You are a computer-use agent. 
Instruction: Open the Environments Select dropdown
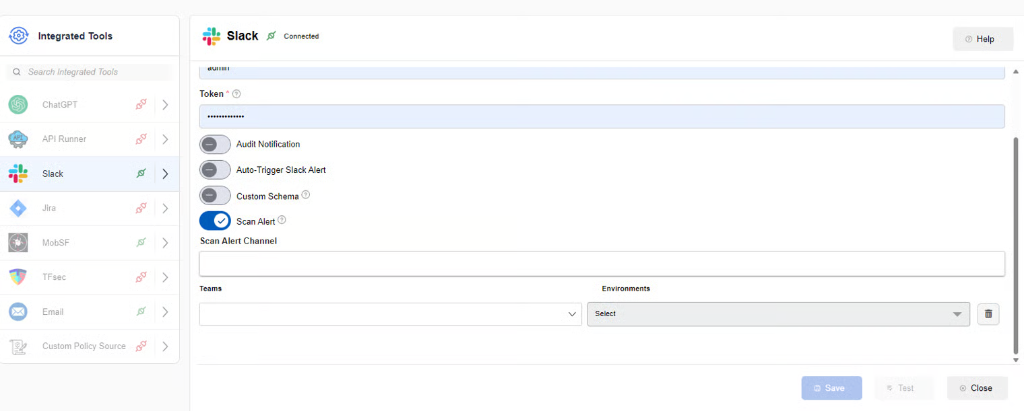[x=779, y=314]
